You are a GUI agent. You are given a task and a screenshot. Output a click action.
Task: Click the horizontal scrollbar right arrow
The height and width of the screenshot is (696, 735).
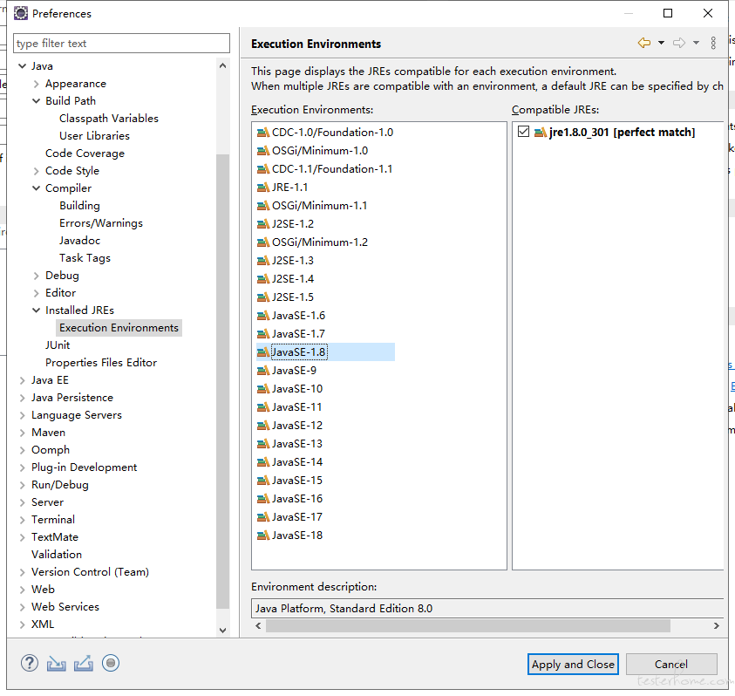716,625
